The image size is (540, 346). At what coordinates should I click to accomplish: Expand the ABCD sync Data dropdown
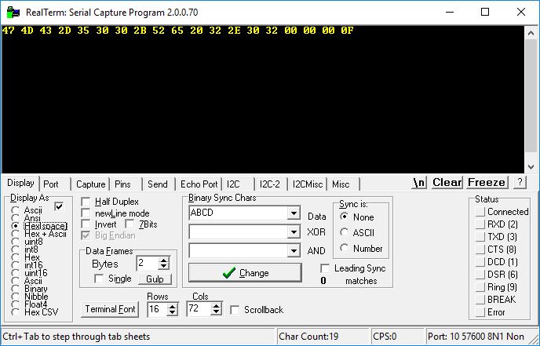pos(294,213)
